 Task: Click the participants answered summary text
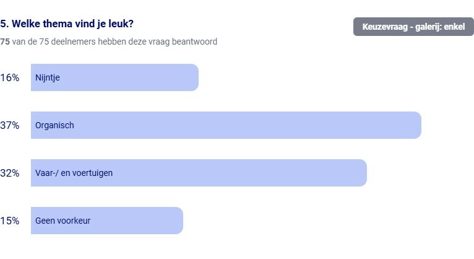[x=108, y=42]
